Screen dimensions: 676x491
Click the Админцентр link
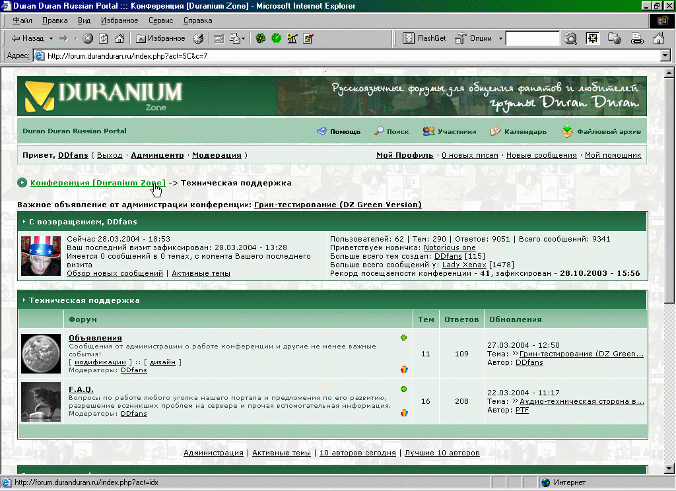coord(157,156)
